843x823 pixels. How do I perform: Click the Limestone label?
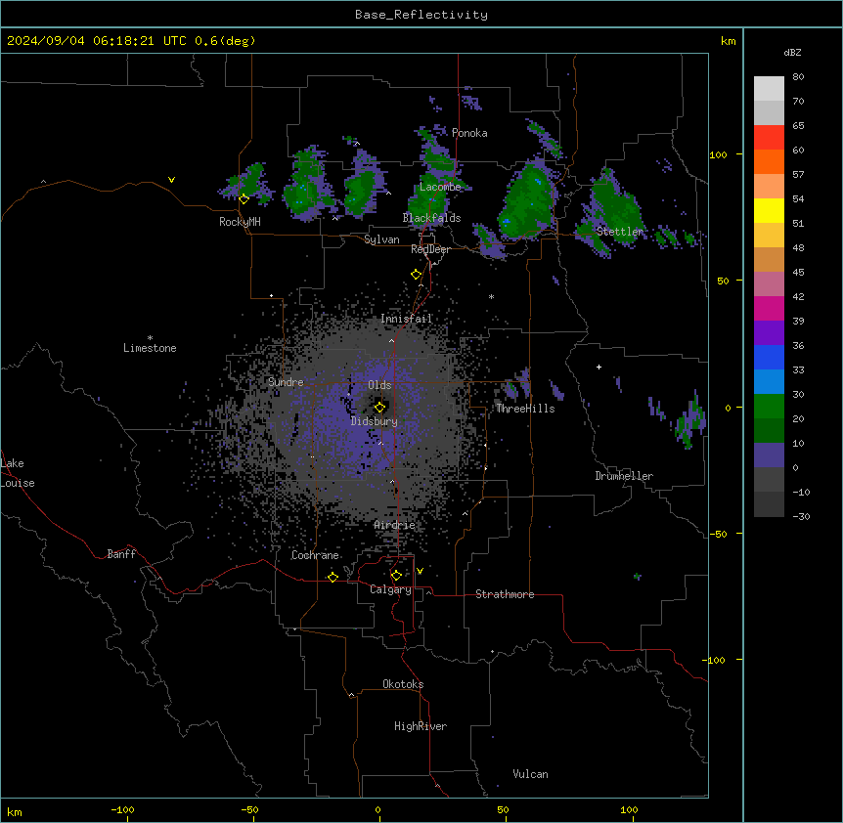pos(150,348)
